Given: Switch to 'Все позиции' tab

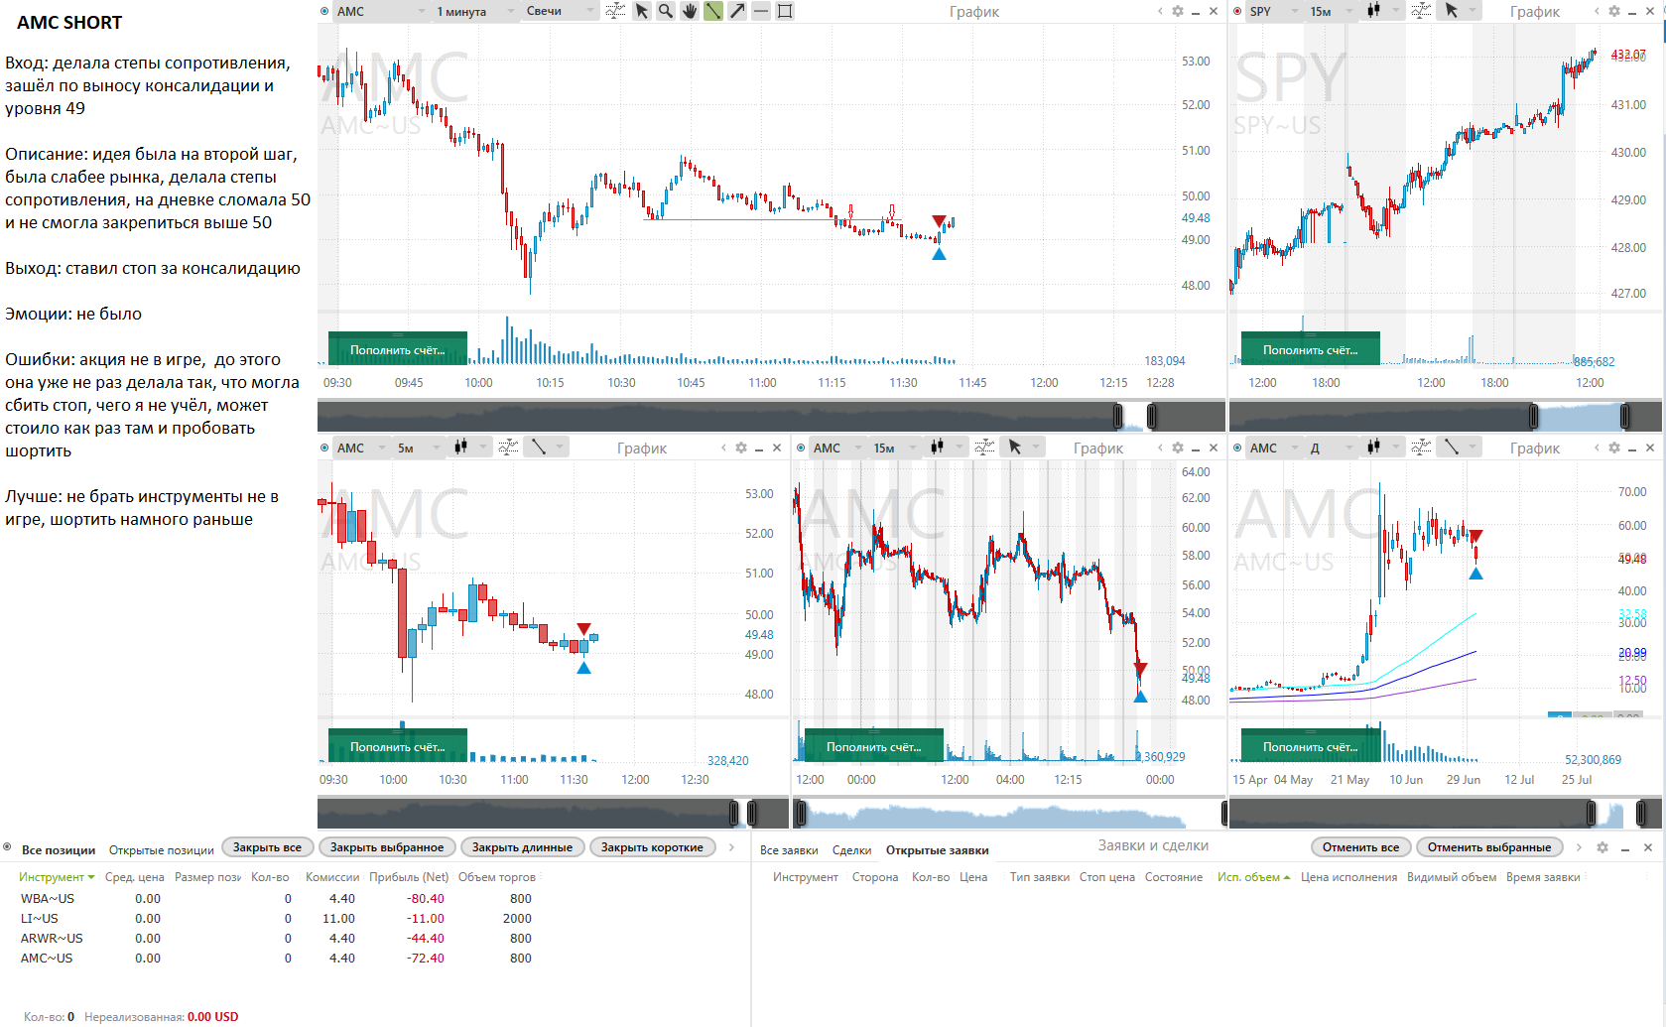Looking at the screenshot, I should coord(59,850).
